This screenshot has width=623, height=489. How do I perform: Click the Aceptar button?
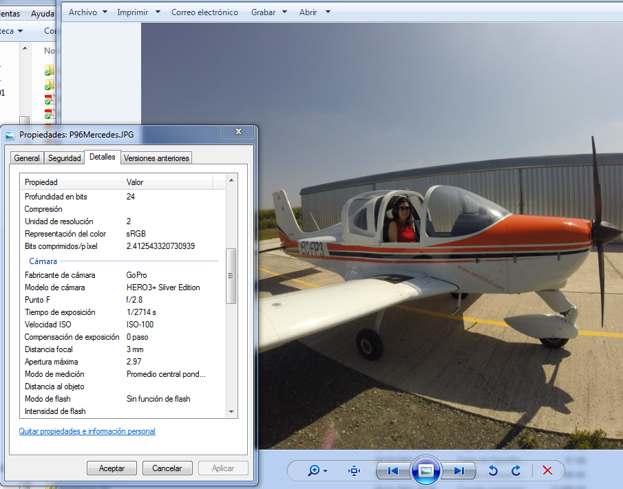[112, 468]
